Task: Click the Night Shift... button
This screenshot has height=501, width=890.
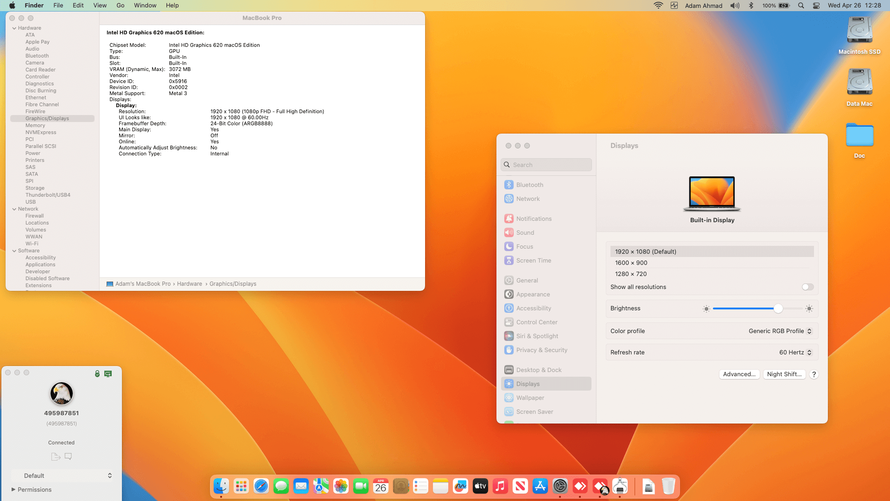Action: pos(784,374)
